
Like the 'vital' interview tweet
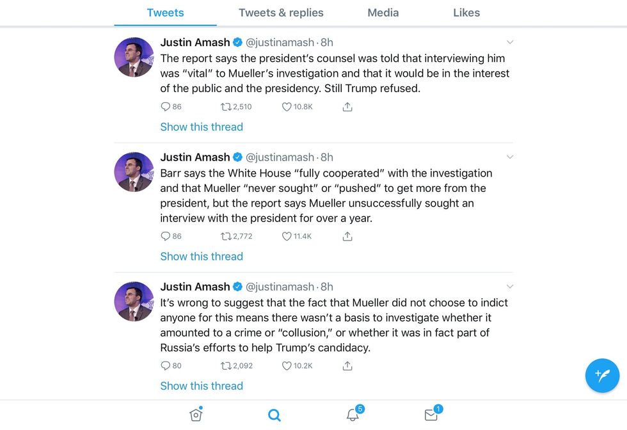click(287, 107)
